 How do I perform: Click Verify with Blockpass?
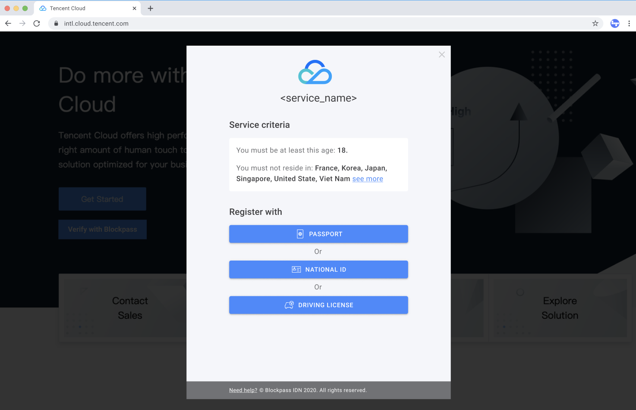click(102, 229)
